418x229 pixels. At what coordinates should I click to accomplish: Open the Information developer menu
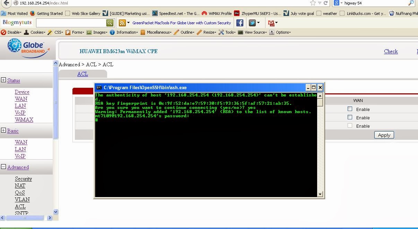point(124,32)
